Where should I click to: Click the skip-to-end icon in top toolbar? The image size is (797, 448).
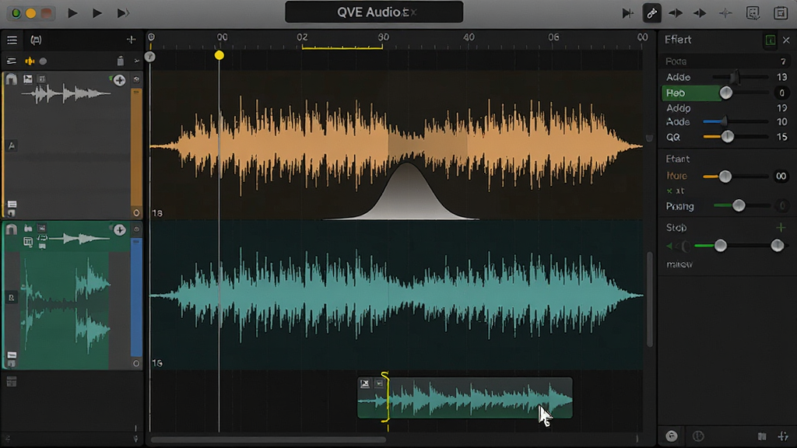tap(628, 13)
